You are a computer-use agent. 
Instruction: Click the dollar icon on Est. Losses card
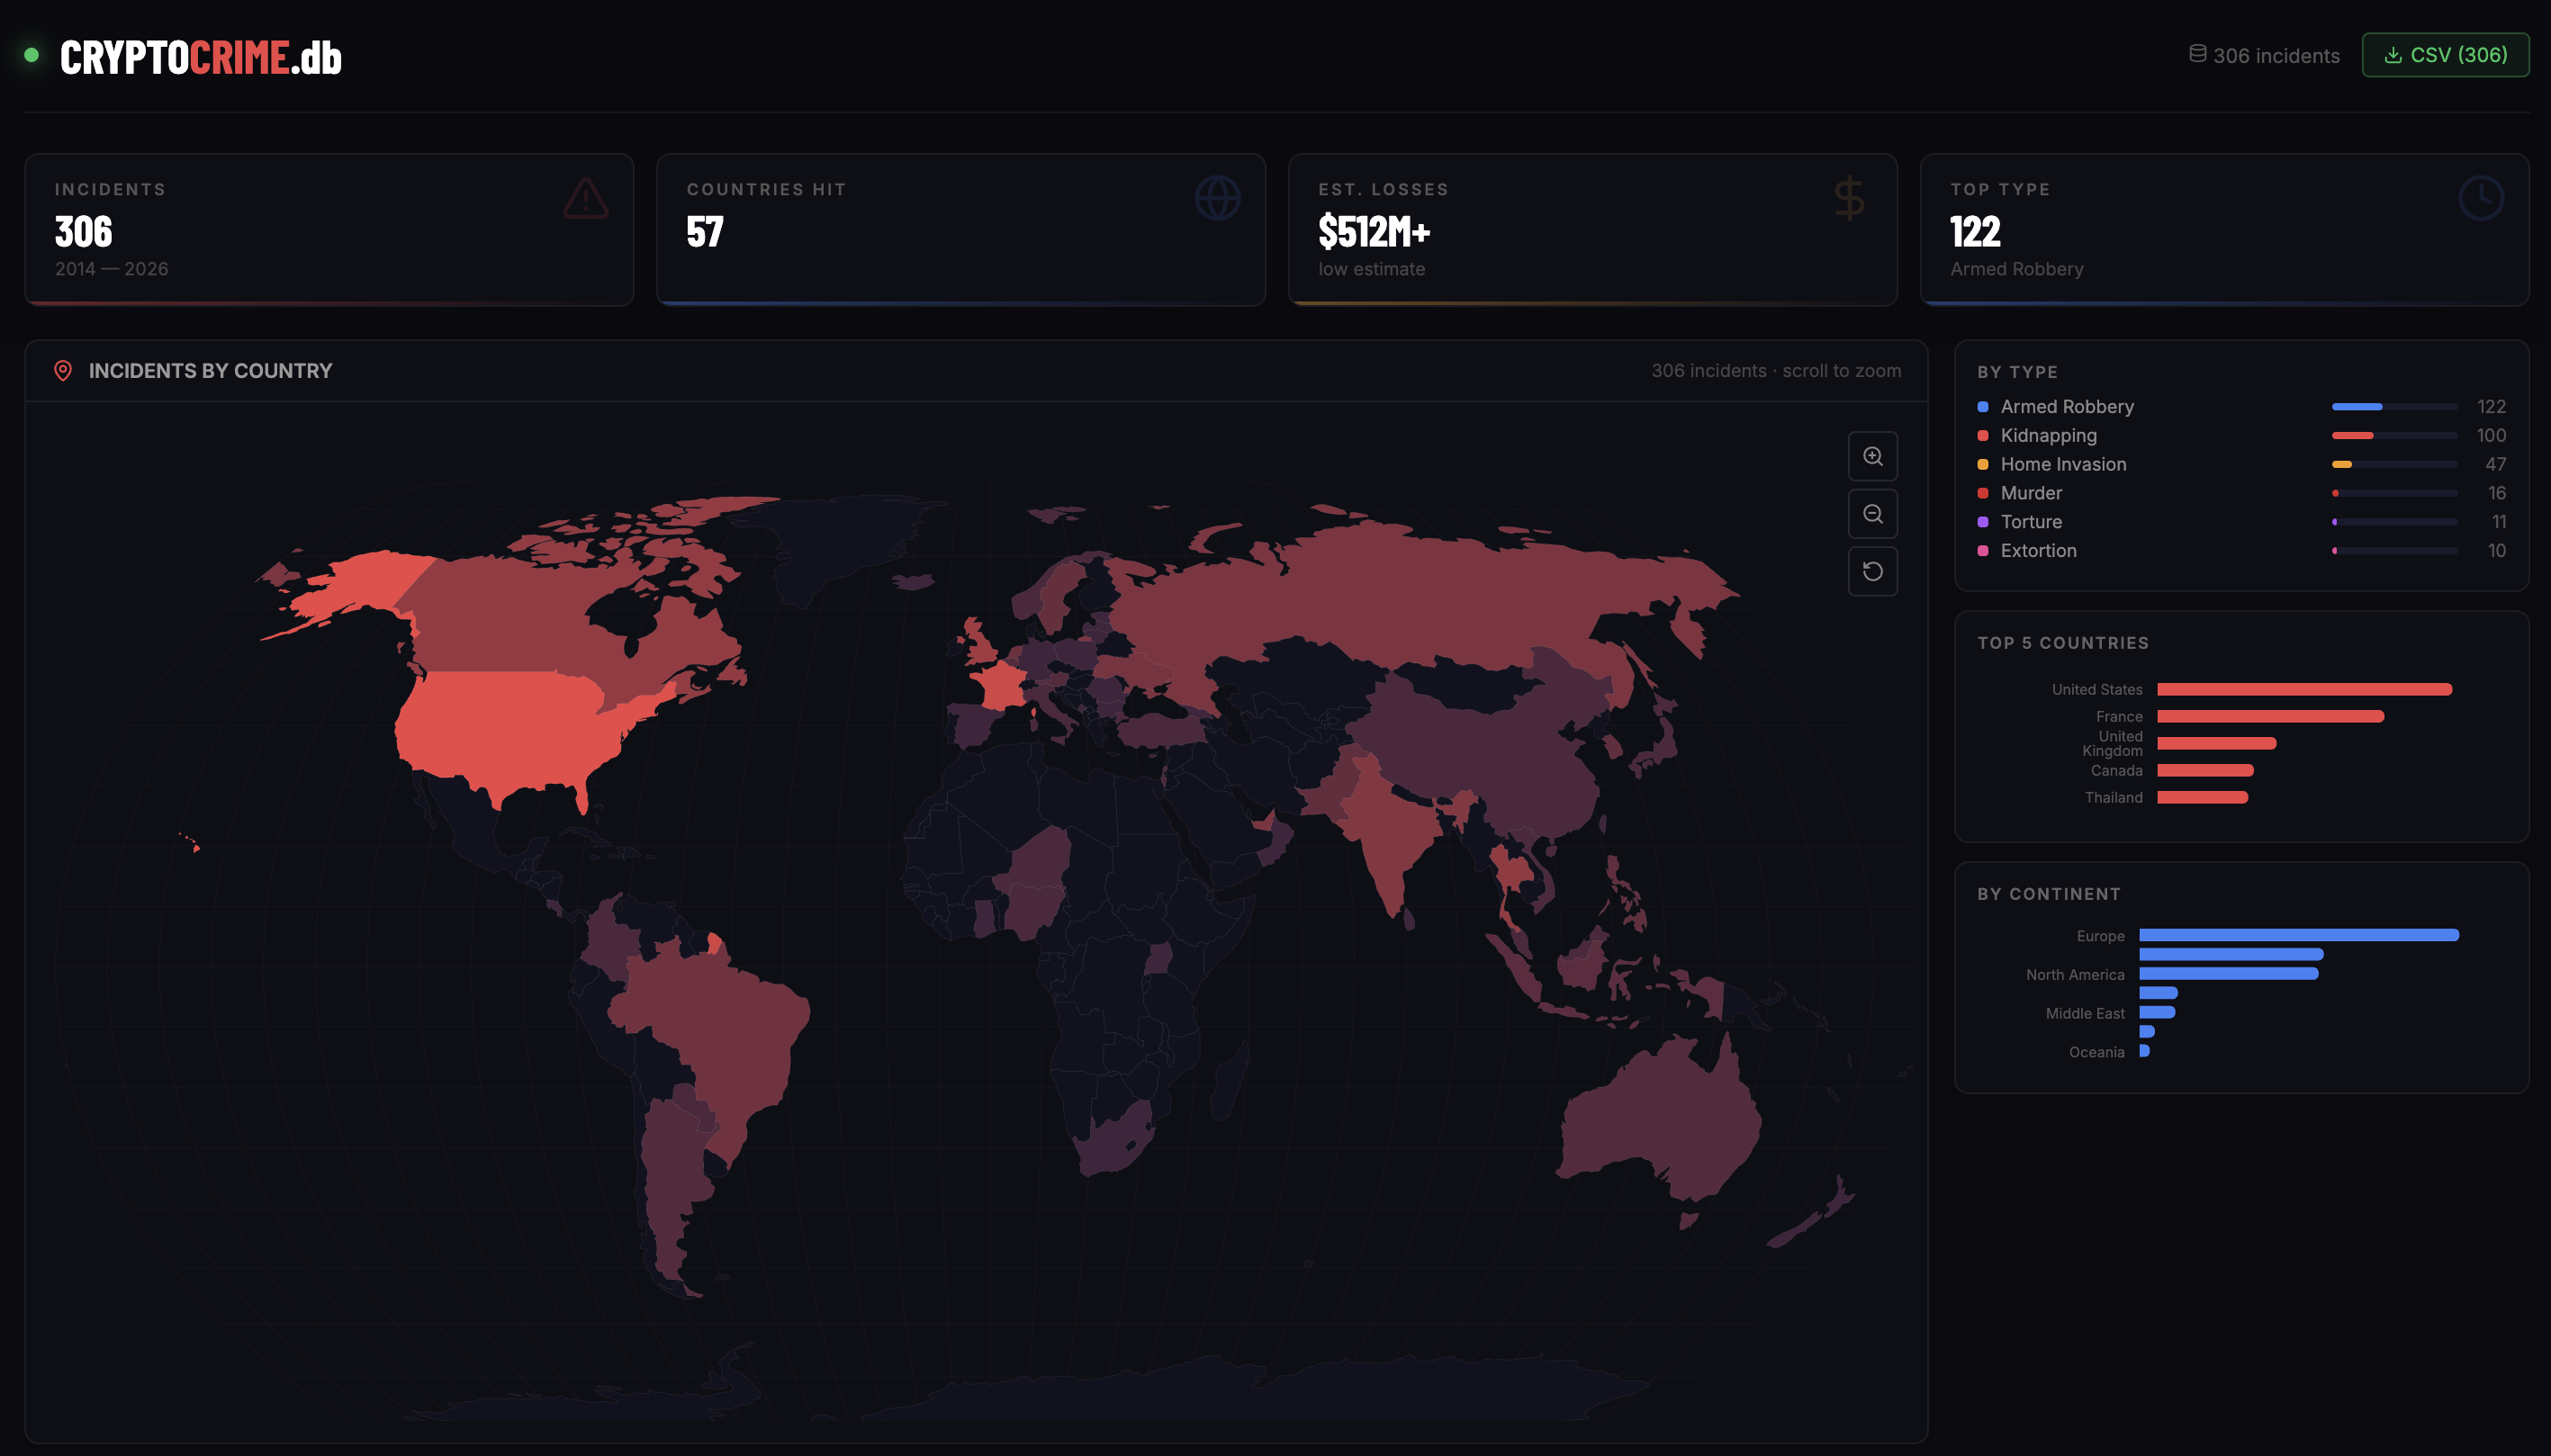[x=1847, y=198]
